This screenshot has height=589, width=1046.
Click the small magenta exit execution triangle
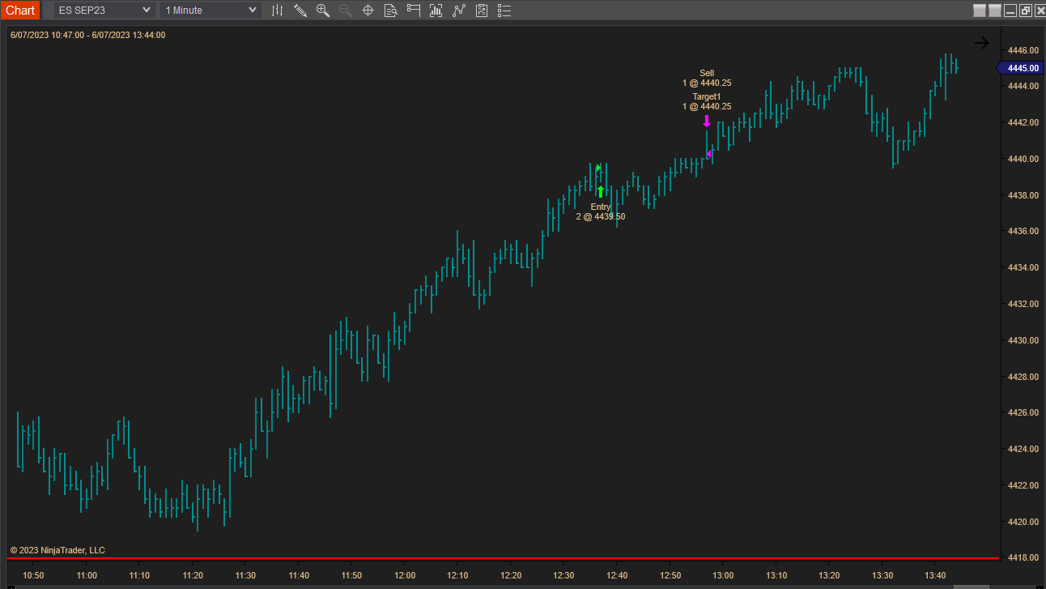click(x=708, y=154)
